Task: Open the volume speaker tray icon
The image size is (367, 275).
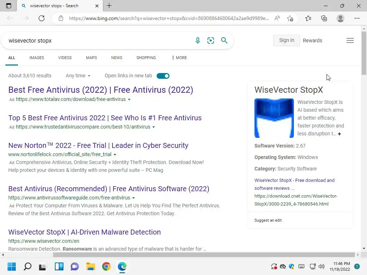Action: (321, 266)
